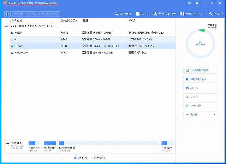Click '空き容量 559 MB / 1.00 GB' text
Viewport: 226px width, 164px height.
click(x=97, y=53)
